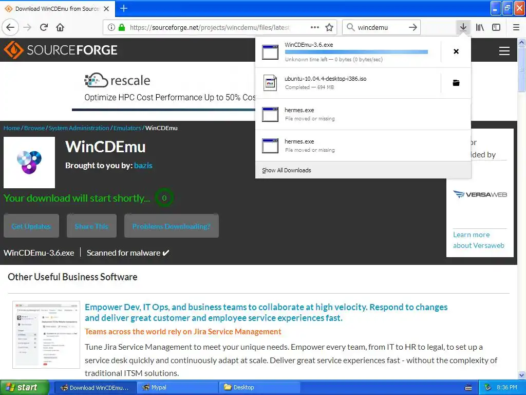Viewport: 526px width, 395px height.
Task: Open containing folder for ubuntu iso
Action: coord(456,83)
